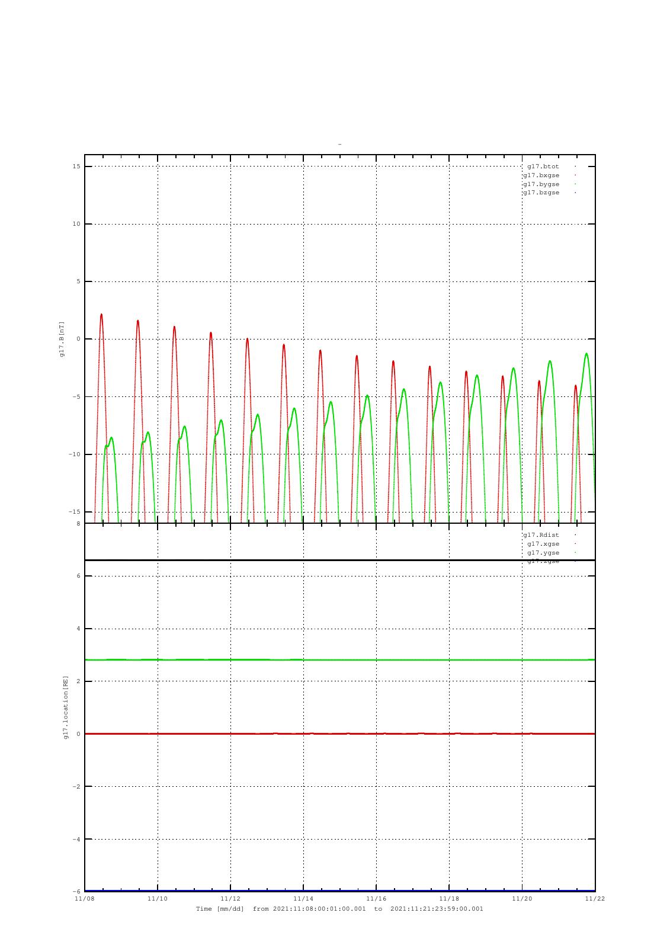Click the g17.bzgse legend entry
The width and height of the screenshot is (670, 948).
[541, 193]
